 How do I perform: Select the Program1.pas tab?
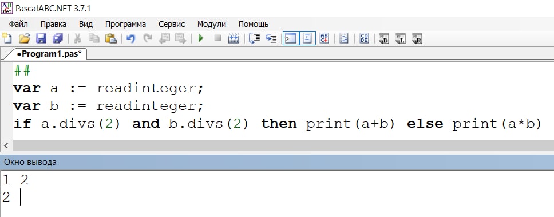[49, 54]
